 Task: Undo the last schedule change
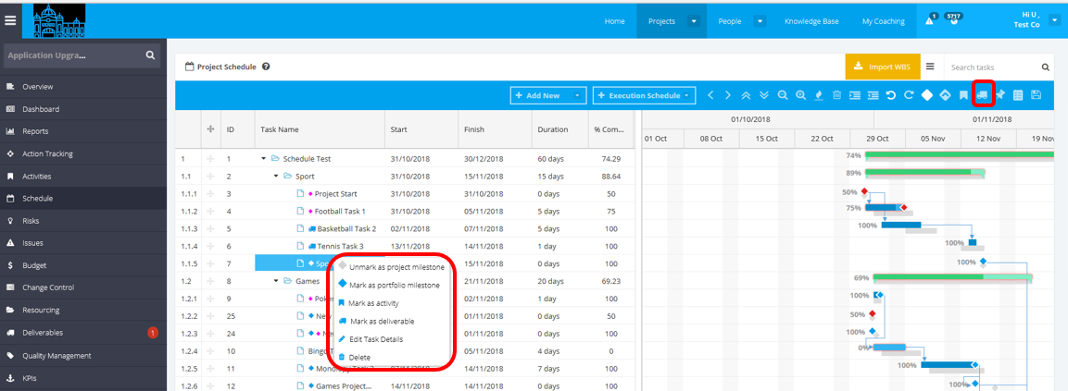click(x=891, y=95)
